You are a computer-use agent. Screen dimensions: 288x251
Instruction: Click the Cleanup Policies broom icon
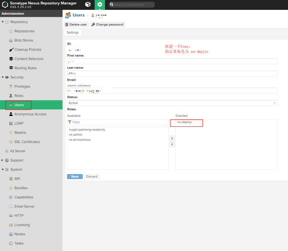click(x=11, y=50)
